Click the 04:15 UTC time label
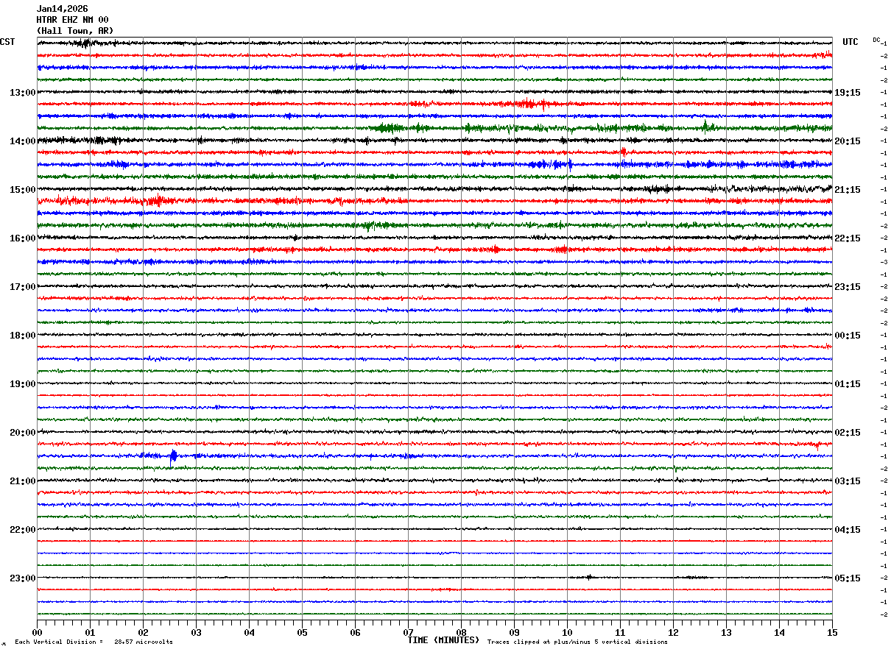The width and height of the screenshot is (891, 652). 847,530
